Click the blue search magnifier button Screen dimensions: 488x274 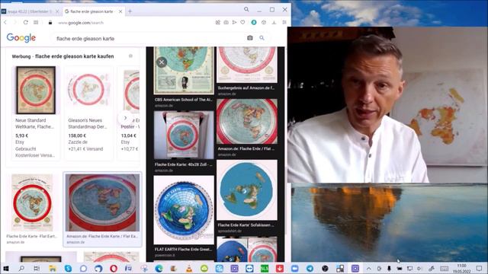[262, 38]
